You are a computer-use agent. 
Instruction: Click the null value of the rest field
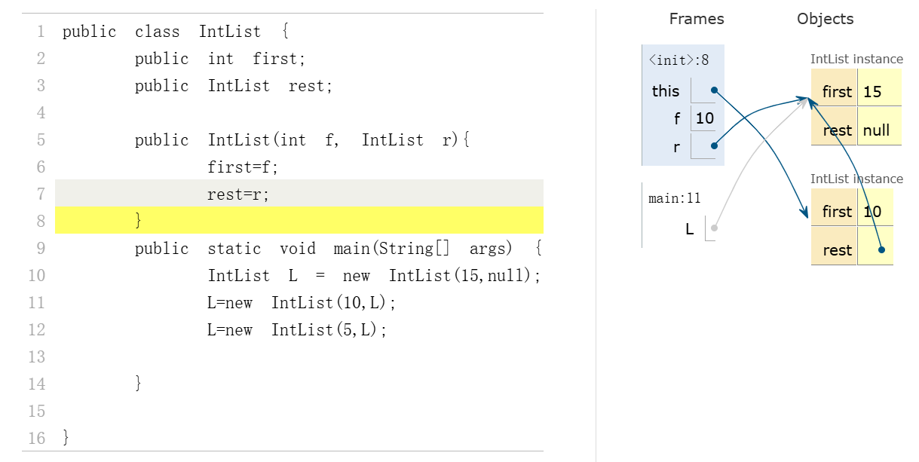(876, 130)
